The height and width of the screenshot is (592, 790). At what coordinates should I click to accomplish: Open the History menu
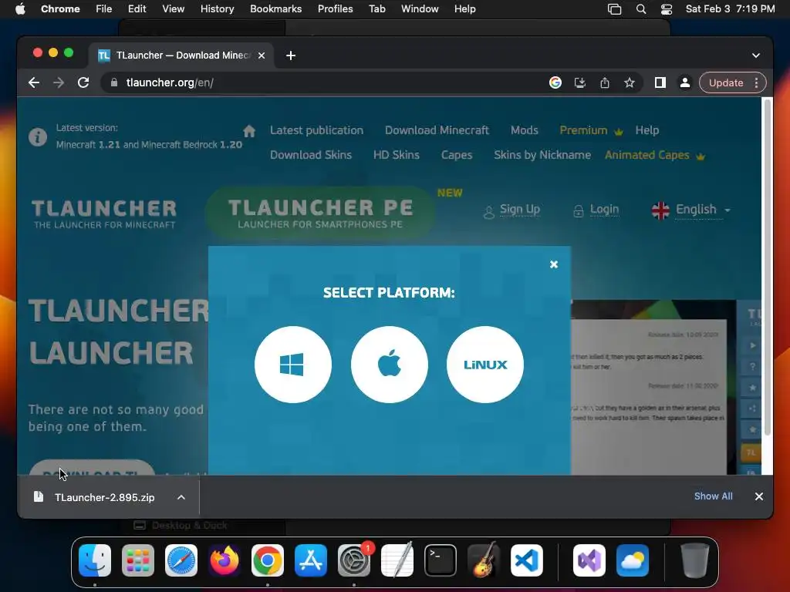pyautogui.click(x=217, y=9)
